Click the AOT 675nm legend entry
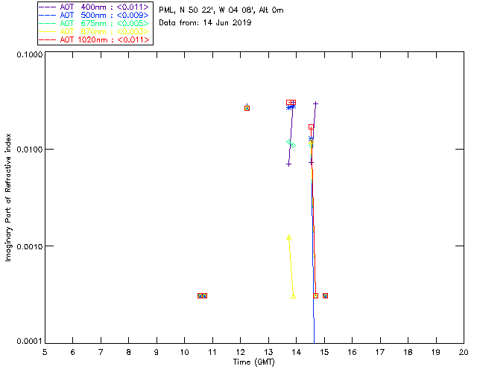The width and height of the screenshot is (477, 381). tap(95, 23)
